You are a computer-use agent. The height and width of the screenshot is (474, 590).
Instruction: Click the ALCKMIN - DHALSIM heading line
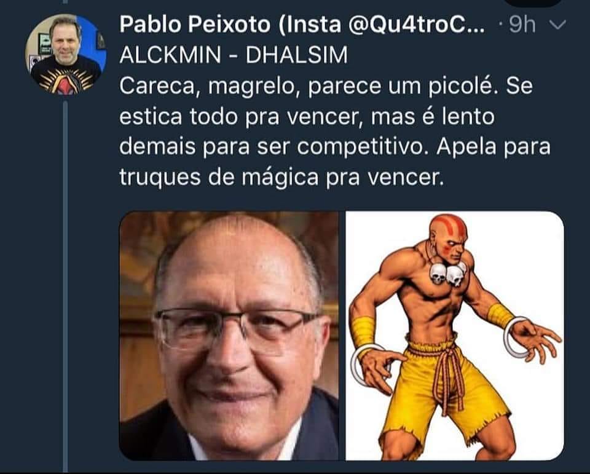(234, 55)
